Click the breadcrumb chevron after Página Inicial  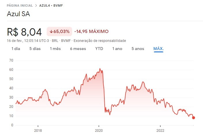point(35,5)
